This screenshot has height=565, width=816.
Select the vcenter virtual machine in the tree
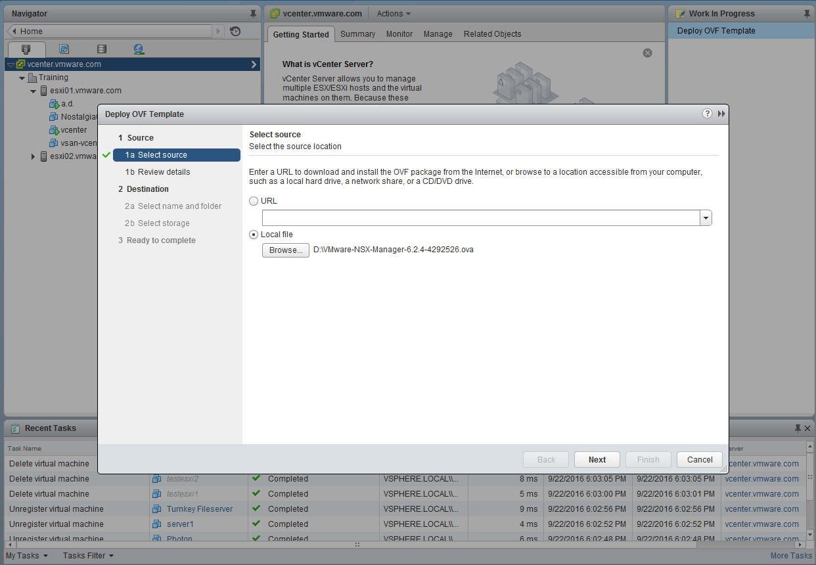point(72,129)
